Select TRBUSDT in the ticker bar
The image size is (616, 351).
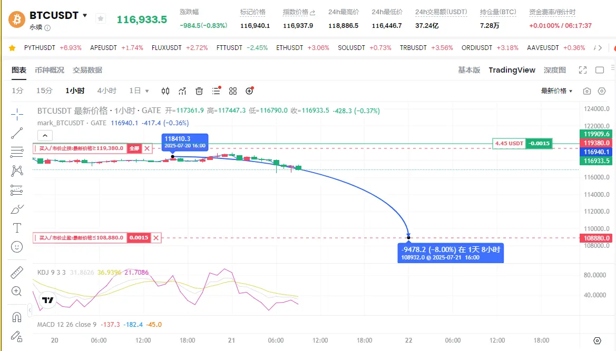(413, 48)
